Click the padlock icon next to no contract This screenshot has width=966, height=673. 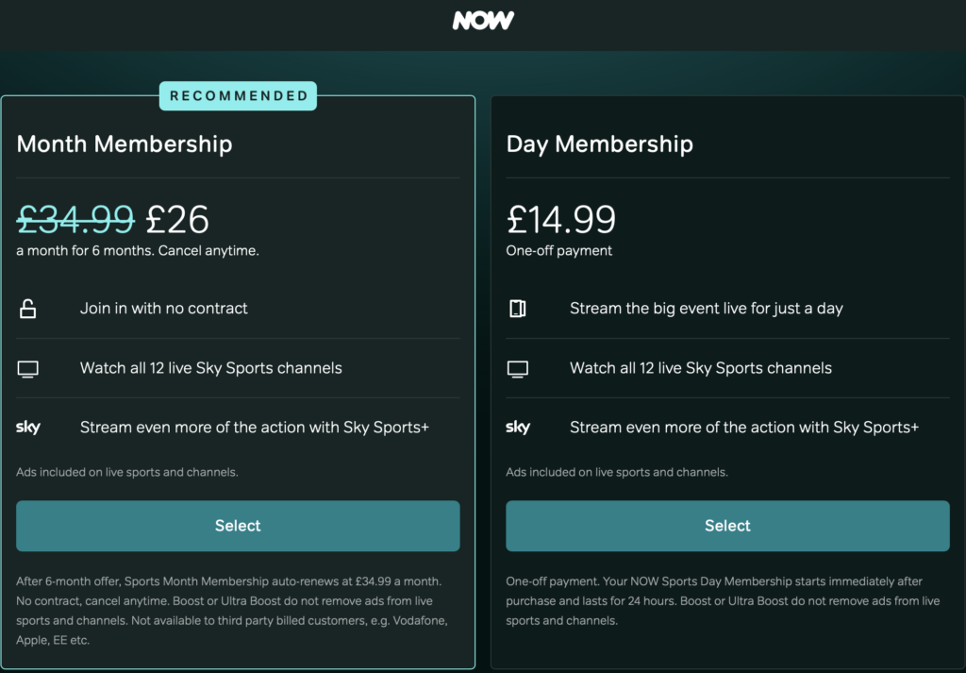[x=28, y=308]
